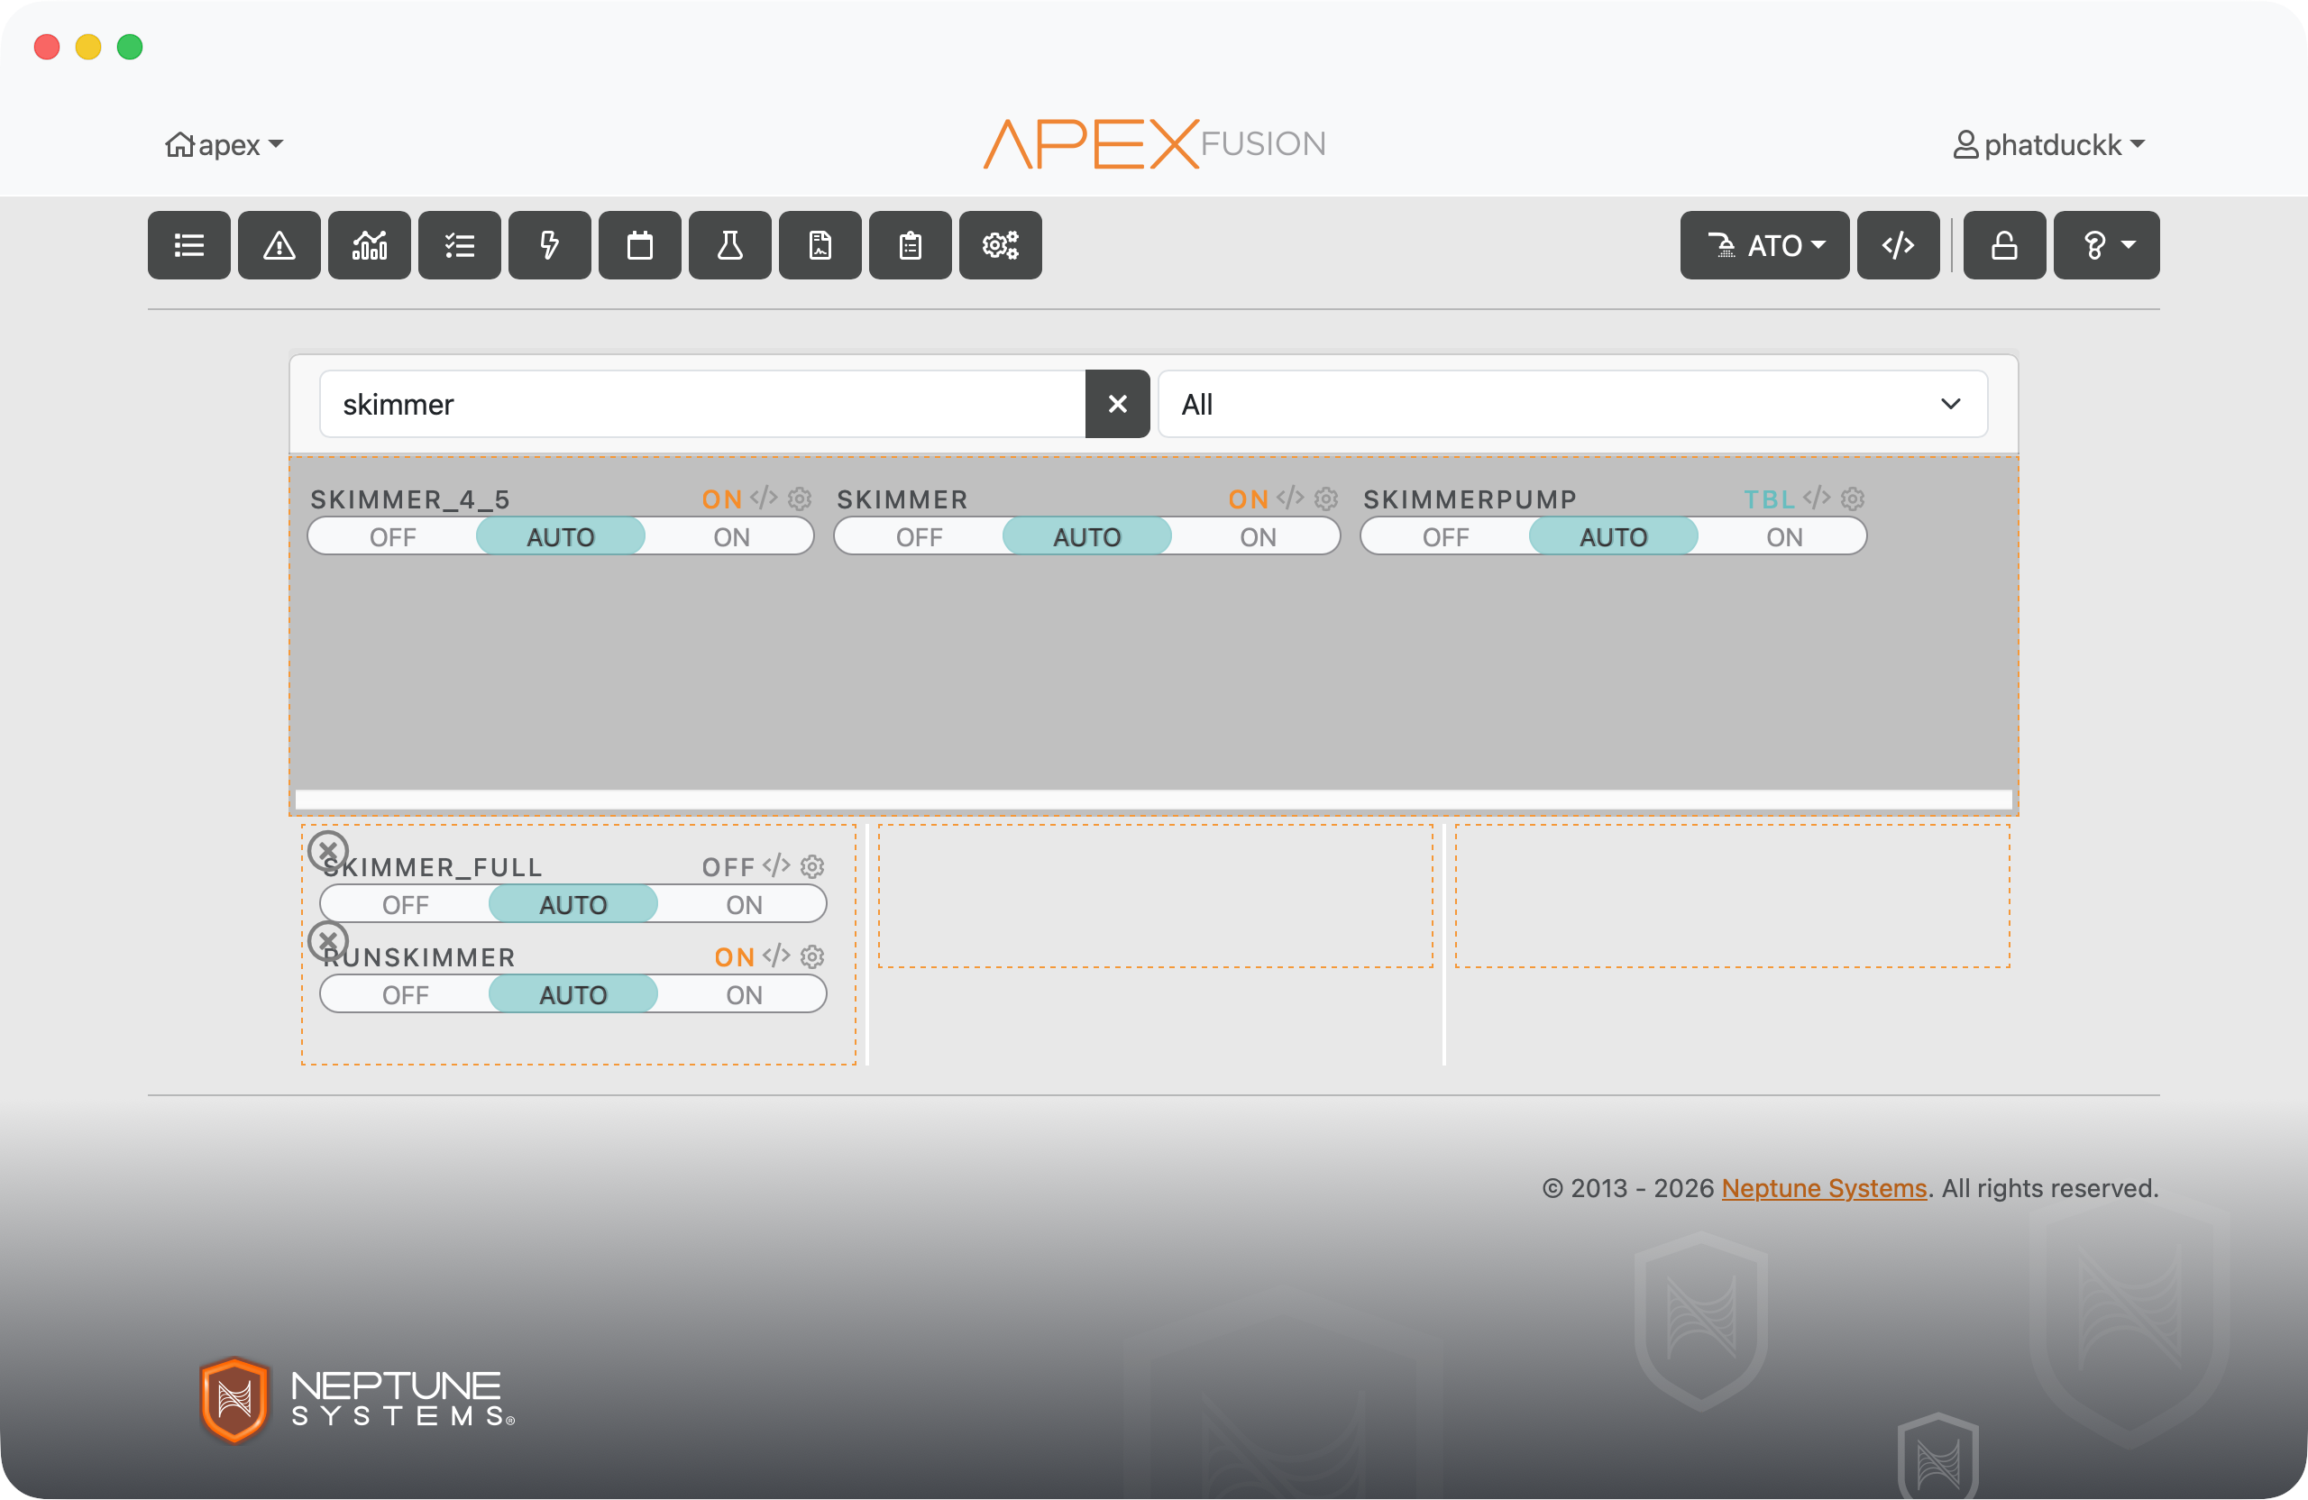2308x1500 pixels.
Task: Open SKIMMER_4_5 settings gear
Action: (x=800, y=498)
